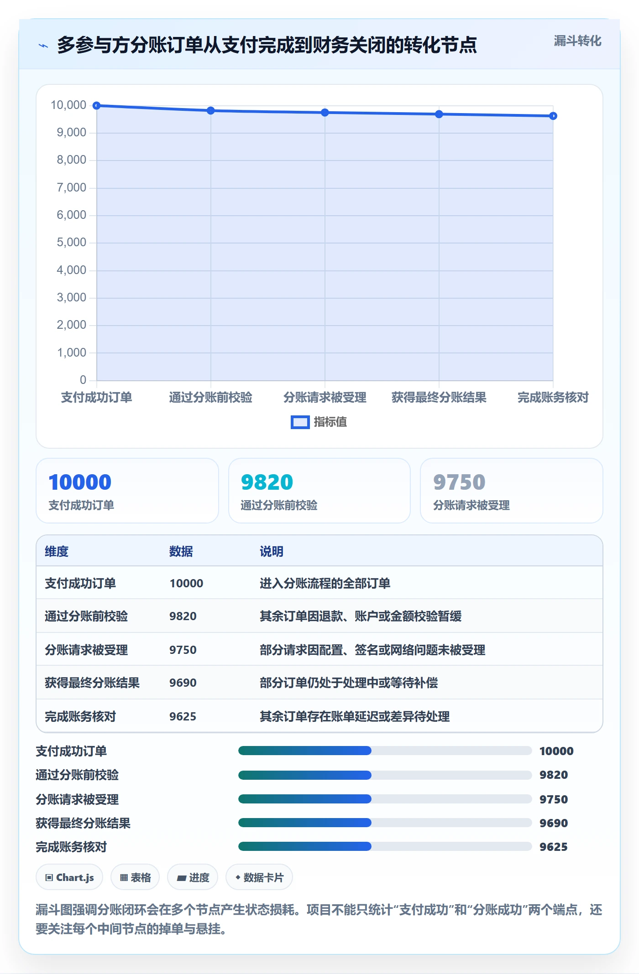Open the 10000 支付成功订单 data card
This screenshot has height=974, width=639.
point(127,491)
